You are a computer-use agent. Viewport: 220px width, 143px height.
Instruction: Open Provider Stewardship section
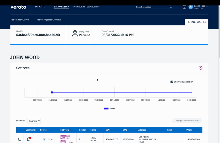[86, 7]
